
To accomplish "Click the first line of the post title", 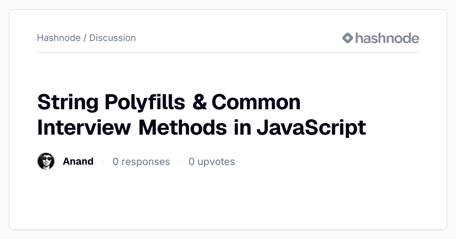I will (x=169, y=103).
